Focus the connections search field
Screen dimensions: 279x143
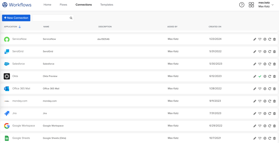tap(51, 18)
